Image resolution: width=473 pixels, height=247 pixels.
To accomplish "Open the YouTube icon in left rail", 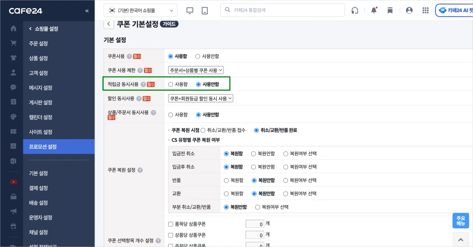I will click(x=14, y=182).
